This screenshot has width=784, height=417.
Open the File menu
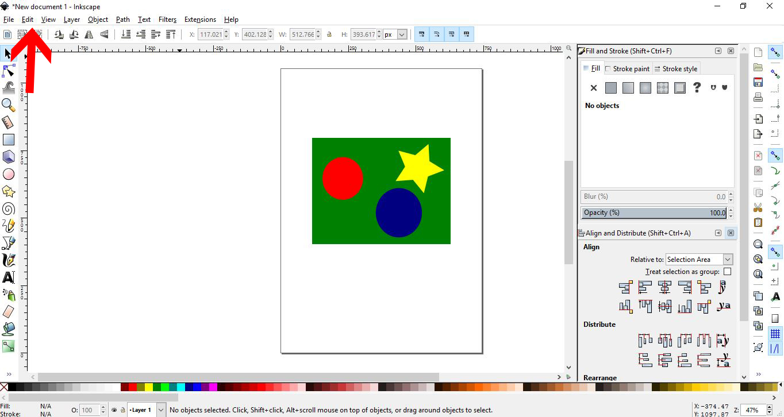click(8, 20)
